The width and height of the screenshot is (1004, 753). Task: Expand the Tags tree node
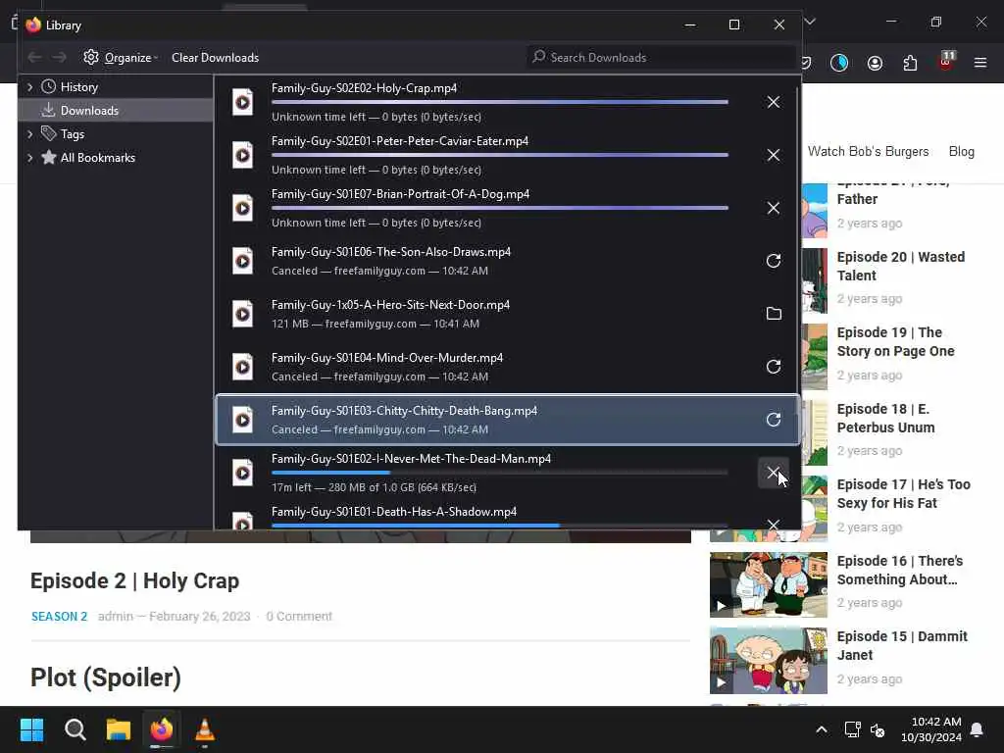(x=29, y=133)
